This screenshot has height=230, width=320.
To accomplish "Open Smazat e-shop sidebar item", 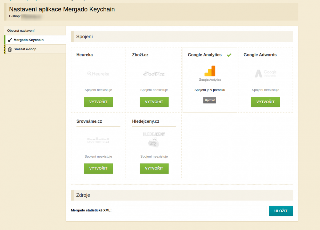I will 35,49.
